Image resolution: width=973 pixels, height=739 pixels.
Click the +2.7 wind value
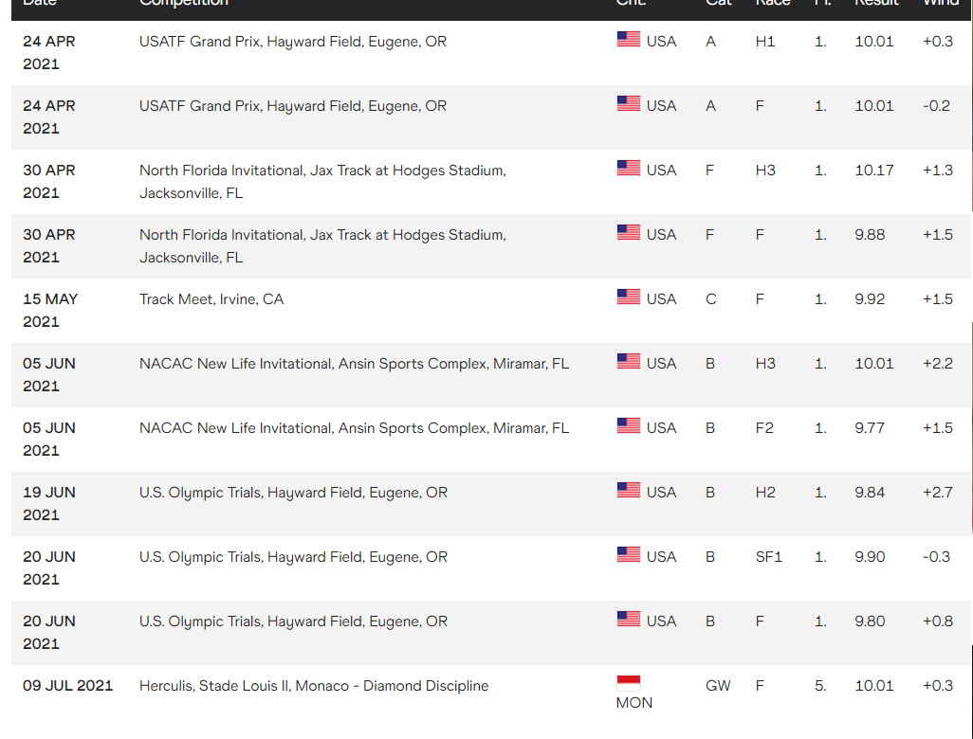(x=938, y=493)
